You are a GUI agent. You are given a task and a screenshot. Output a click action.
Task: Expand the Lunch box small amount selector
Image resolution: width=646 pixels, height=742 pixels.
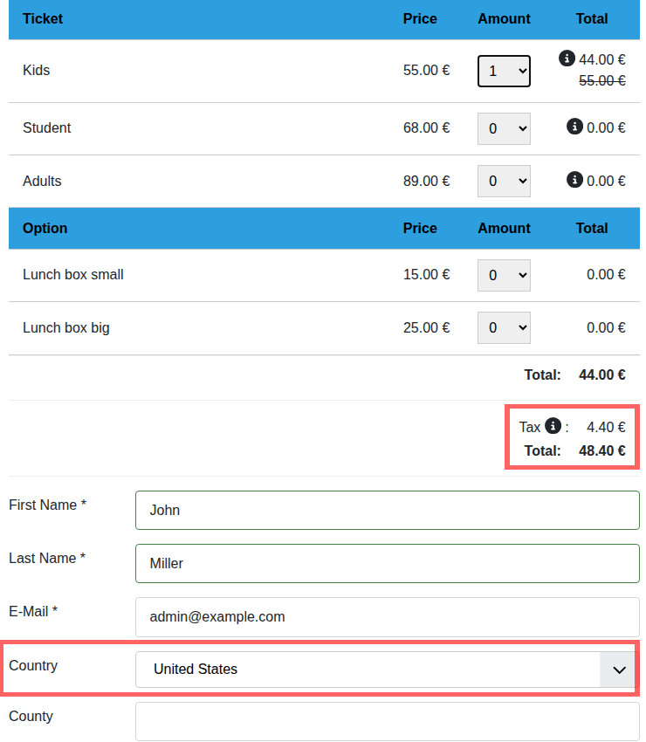point(504,275)
